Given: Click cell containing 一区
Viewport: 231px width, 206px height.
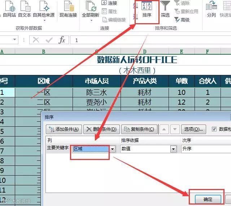Looking at the screenshot, I should coord(44,93).
